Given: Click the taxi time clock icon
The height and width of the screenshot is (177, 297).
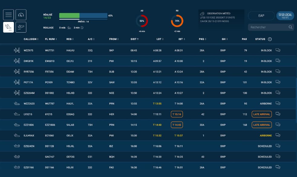Looking at the screenshot, I should (82, 27).
